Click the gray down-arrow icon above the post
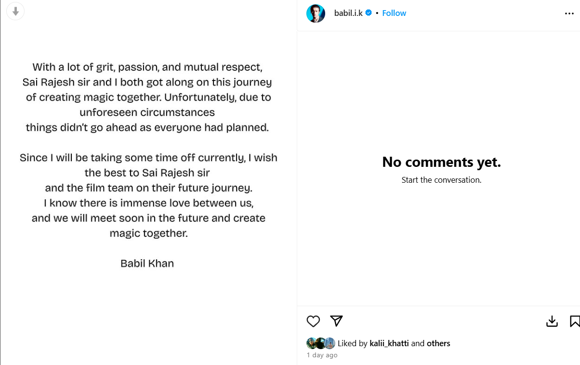 pos(15,11)
